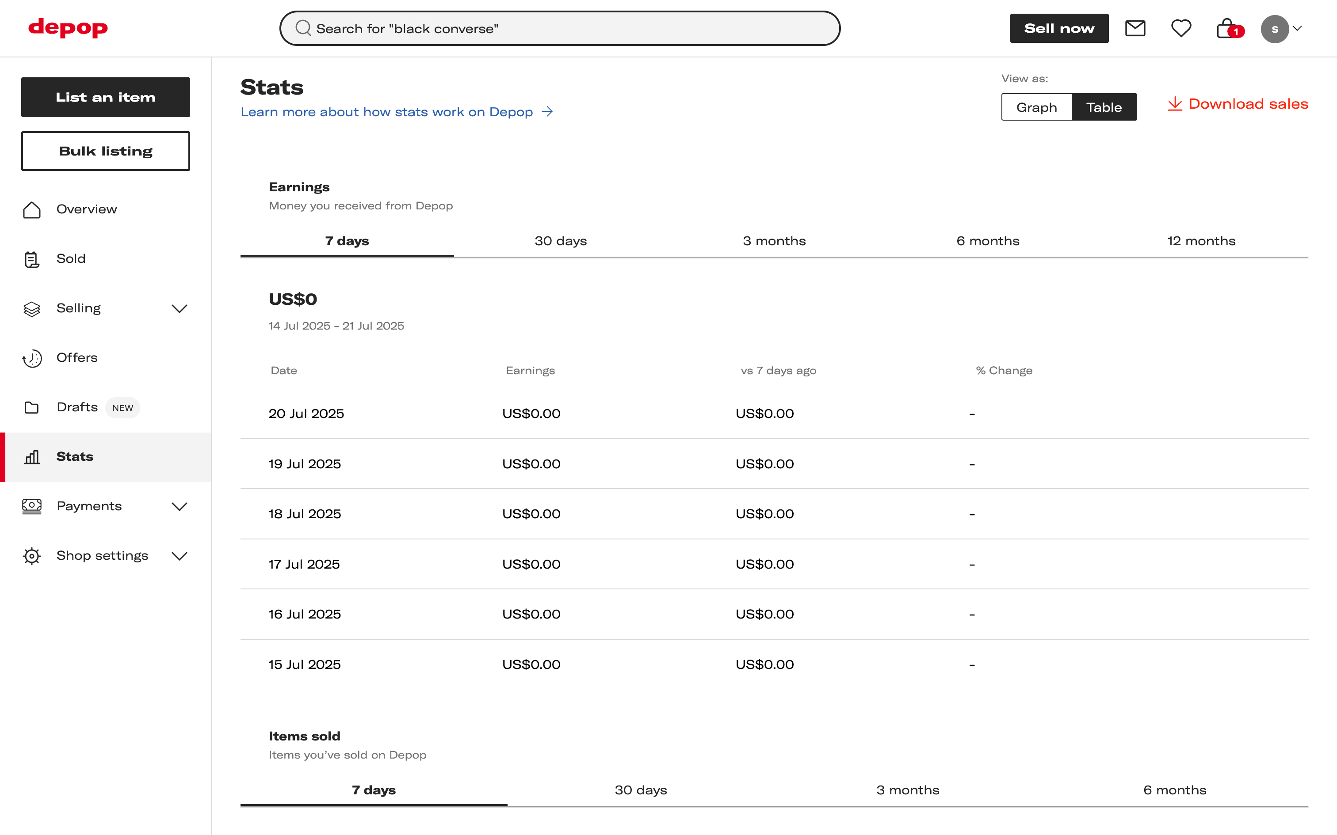1337x835 pixels.
Task: Select the 12 months earnings period
Action: tap(1201, 241)
